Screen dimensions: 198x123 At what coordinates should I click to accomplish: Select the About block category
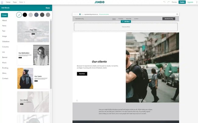point(4,20)
